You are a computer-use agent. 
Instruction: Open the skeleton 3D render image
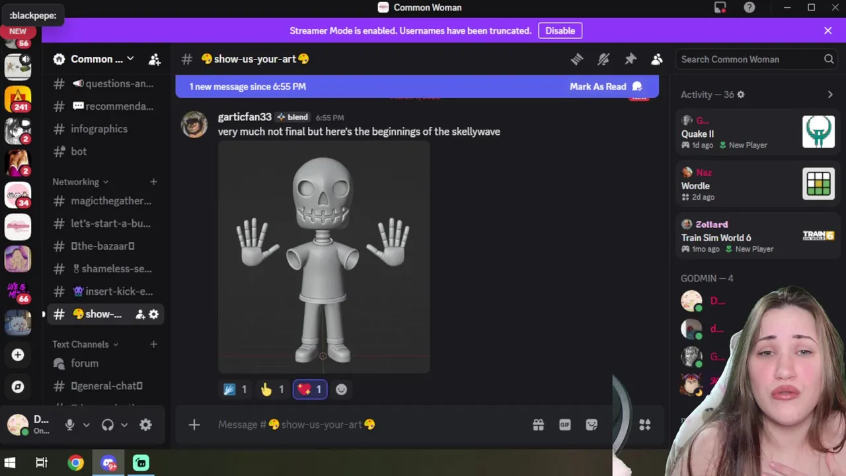324,257
